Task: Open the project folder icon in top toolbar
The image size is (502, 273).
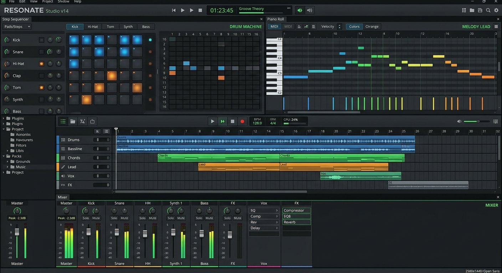Action: coord(472,10)
